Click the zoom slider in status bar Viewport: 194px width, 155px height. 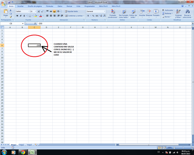click(183, 148)
